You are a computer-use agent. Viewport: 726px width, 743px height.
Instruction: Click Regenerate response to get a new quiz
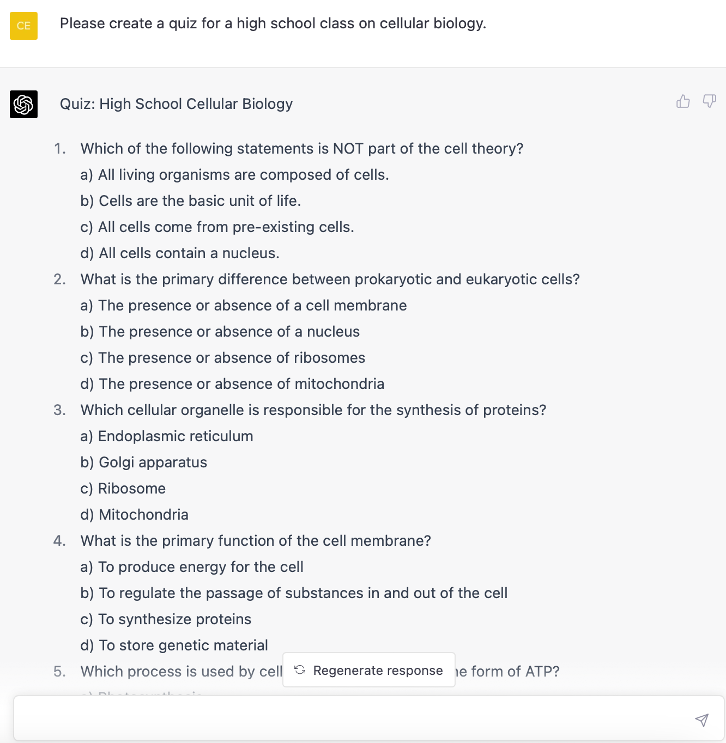click(368, 670)
